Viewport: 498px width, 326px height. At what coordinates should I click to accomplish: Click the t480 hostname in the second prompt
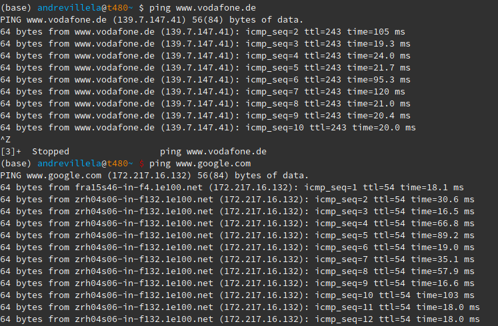(x=117, y=164)
